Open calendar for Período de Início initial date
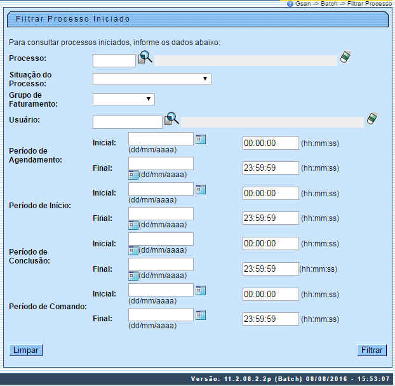The width and height of the screenshot is (395, 386). point(201,189)
